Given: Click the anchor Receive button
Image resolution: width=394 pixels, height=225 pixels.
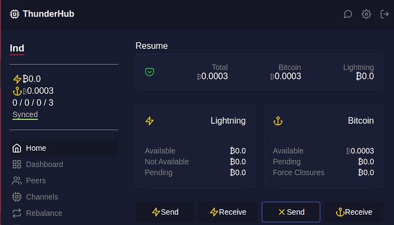Looking at the screenshot, I should pyautogui.click(x=354, y=212).
